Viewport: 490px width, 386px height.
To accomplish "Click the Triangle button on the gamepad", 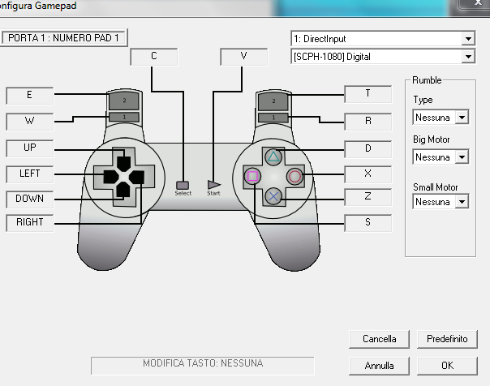I will 273,157.
